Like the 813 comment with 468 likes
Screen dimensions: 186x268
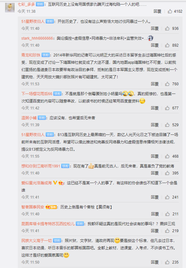pos(167,156)
